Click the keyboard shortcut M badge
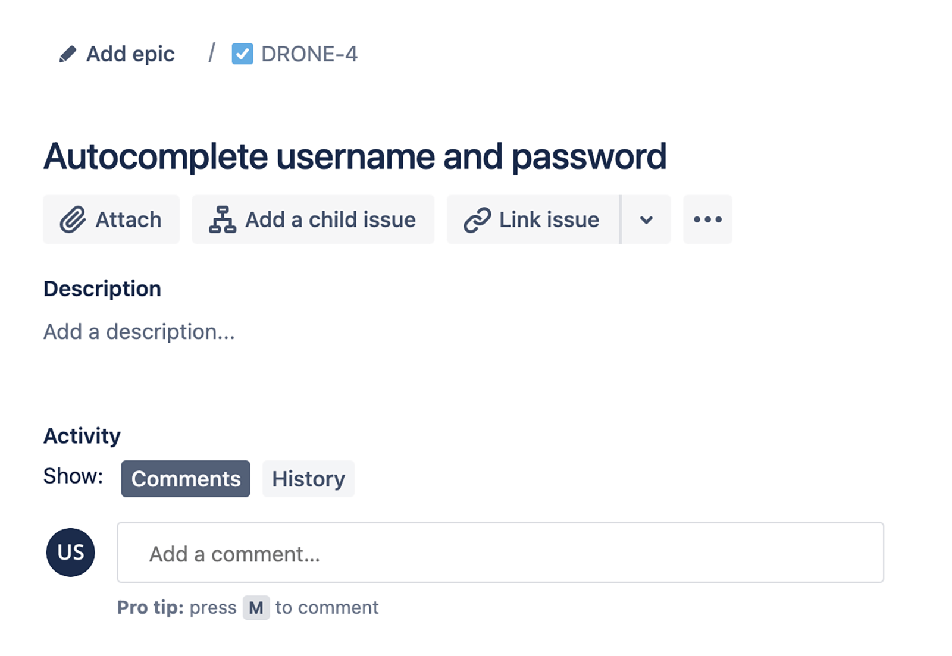 256,607
